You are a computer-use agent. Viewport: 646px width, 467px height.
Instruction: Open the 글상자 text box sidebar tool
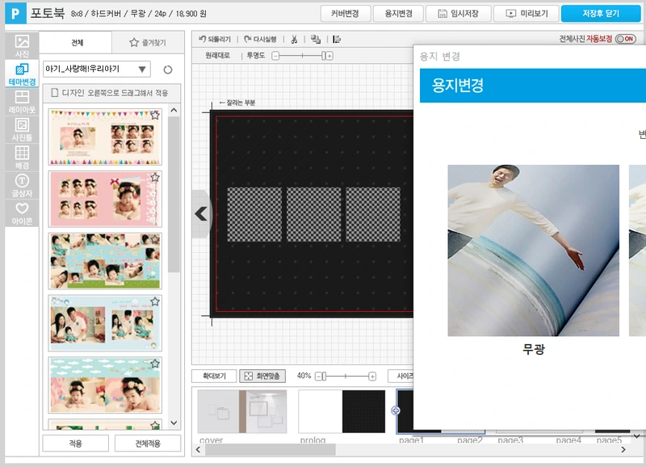click(22, 186)
